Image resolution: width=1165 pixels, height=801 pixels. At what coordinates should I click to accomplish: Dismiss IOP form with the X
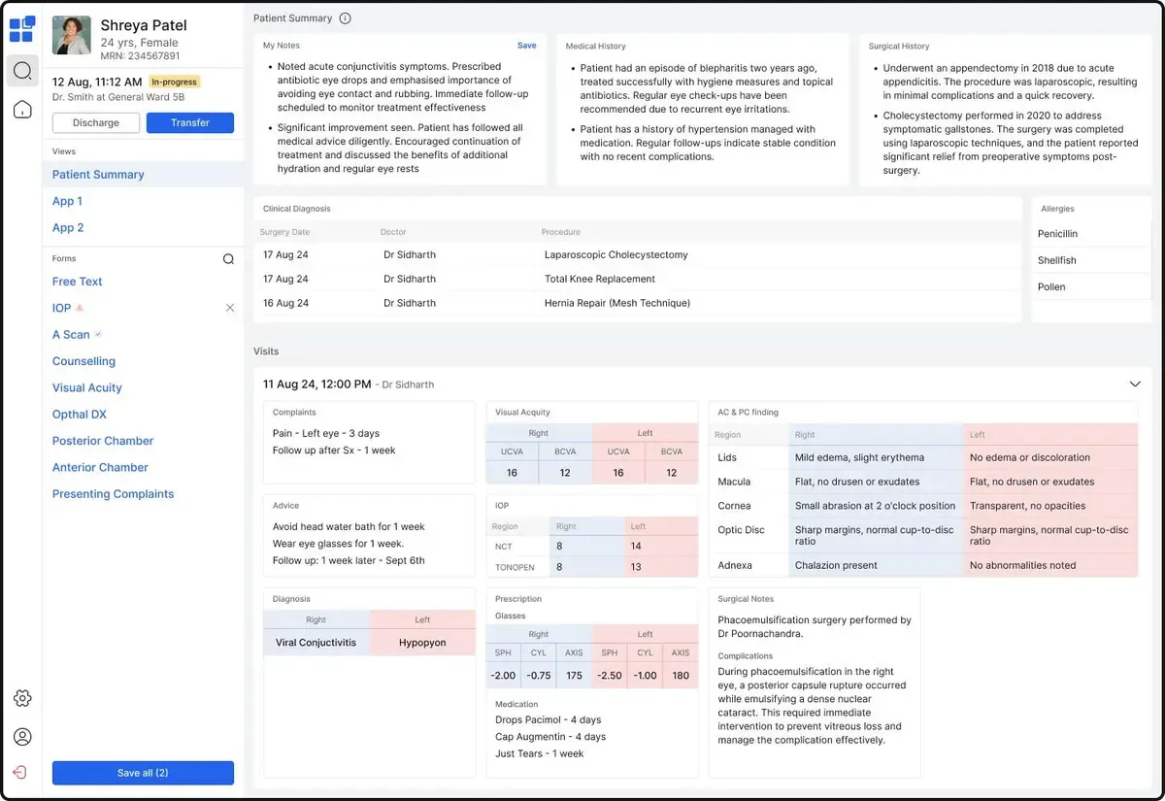(230, 308)
